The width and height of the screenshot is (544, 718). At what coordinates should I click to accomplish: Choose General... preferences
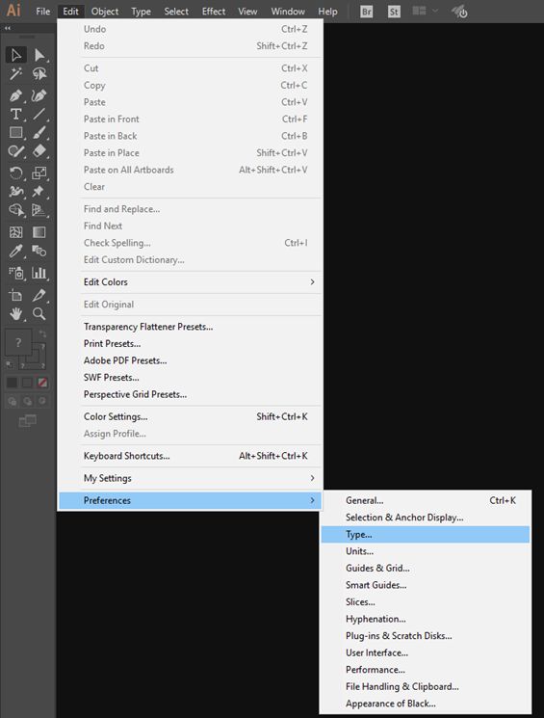[x=425, y=500]
